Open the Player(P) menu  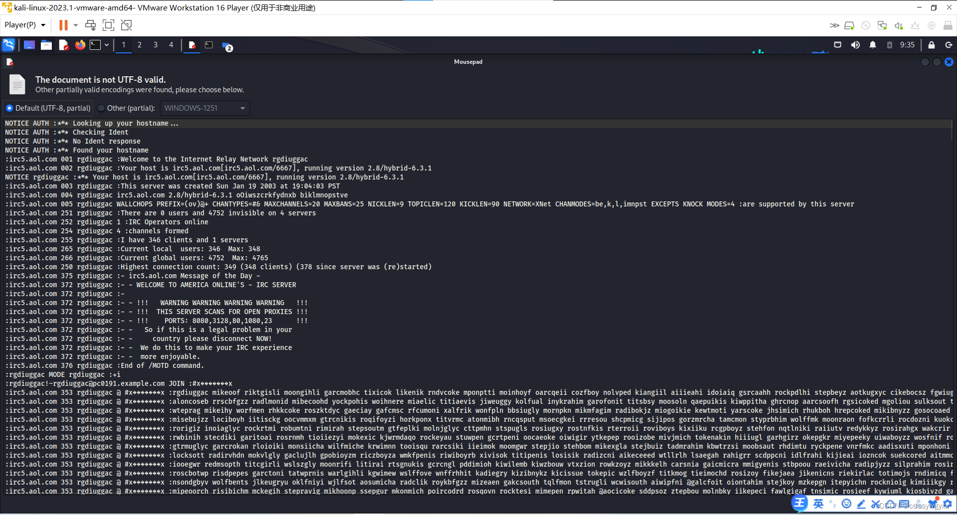click(25, 25)
